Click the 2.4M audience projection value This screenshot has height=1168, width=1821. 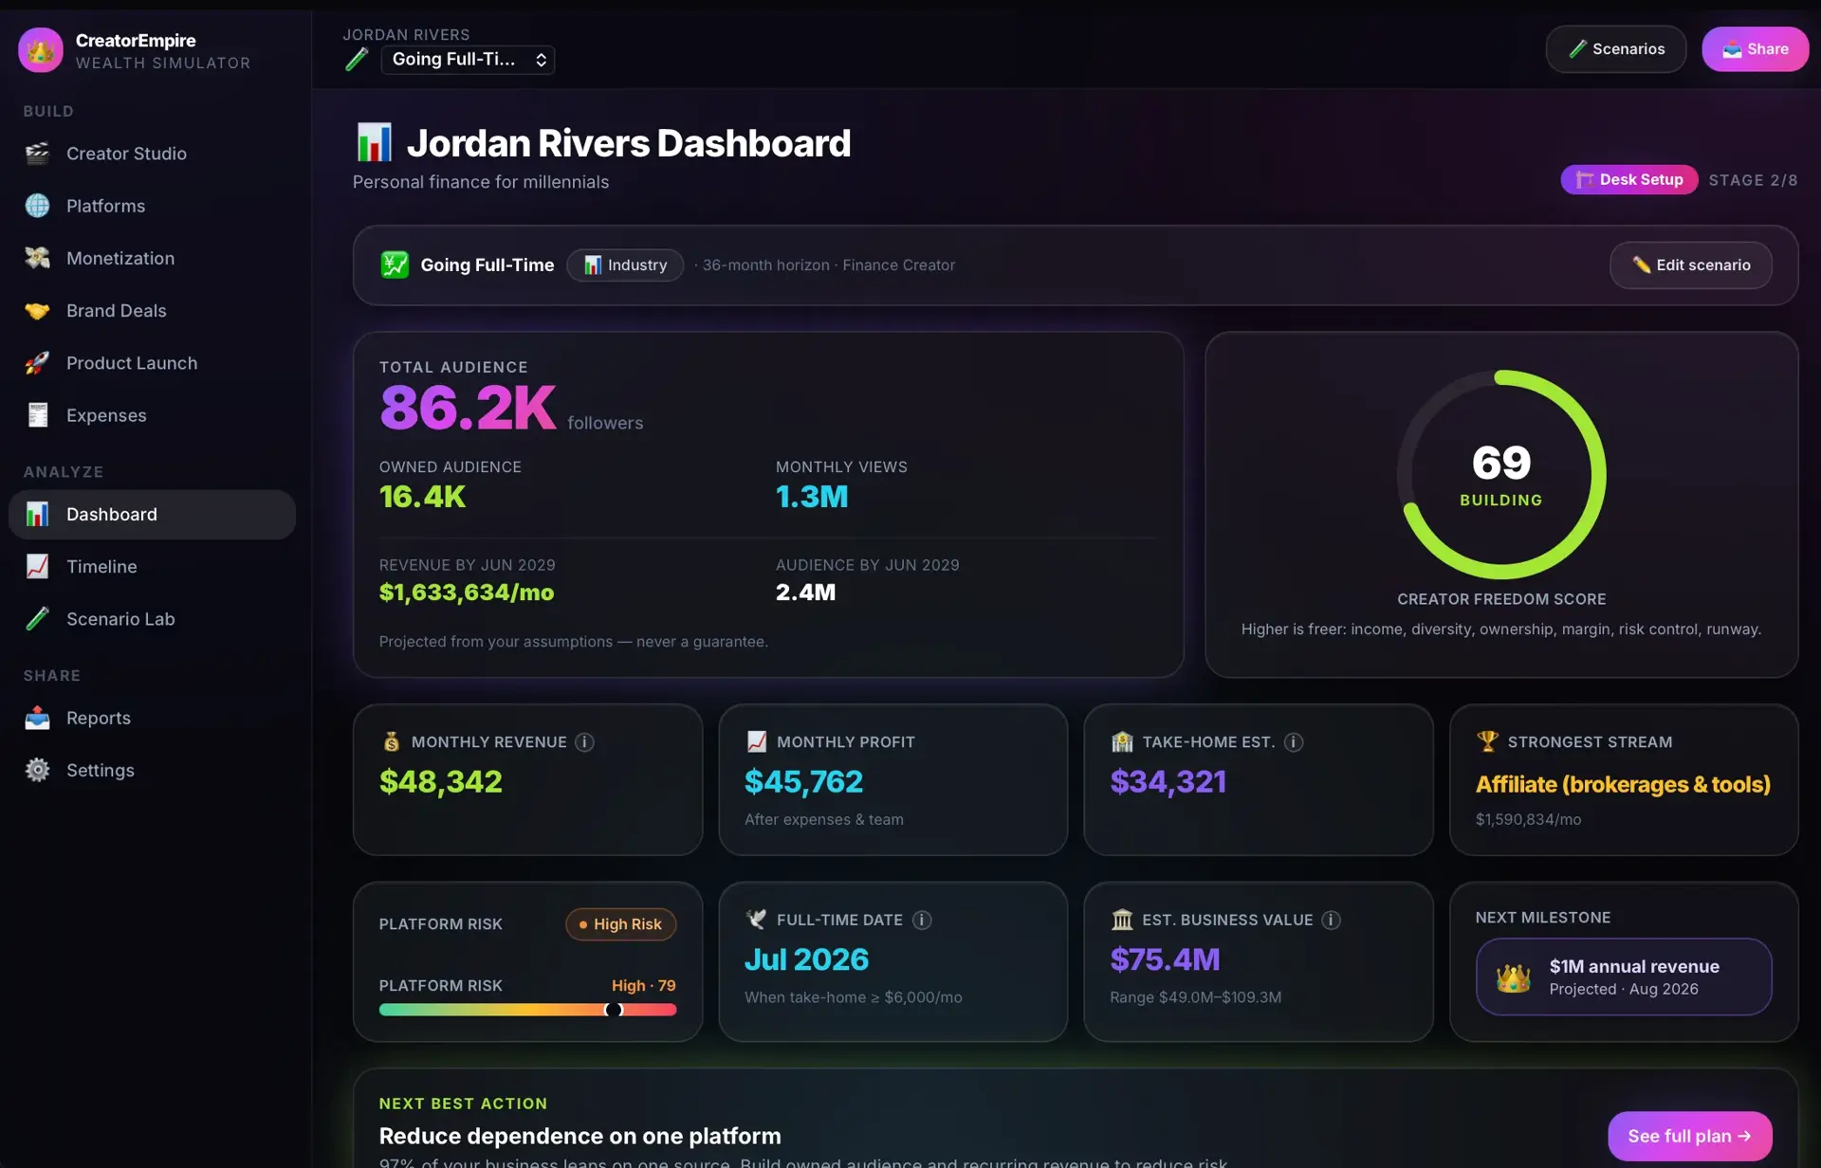coord(805,593)
